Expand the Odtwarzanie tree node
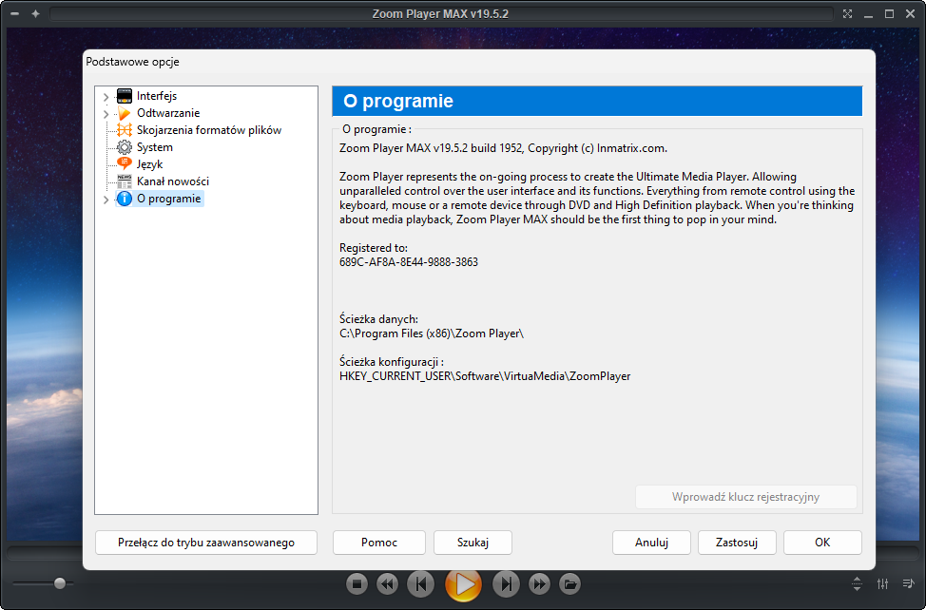Screen dimensions: 926x610 tap(106, 113)
